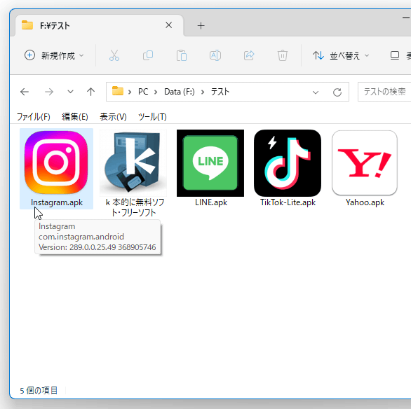Click テスト in the address breadcrumb

tap(220, 92)
